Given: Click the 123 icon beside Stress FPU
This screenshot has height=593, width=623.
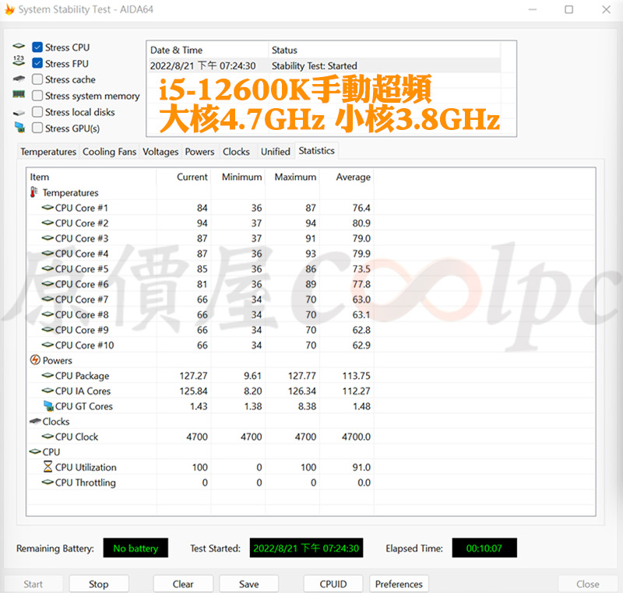Looking at the screenshot, I should click(x=19, y=61).
